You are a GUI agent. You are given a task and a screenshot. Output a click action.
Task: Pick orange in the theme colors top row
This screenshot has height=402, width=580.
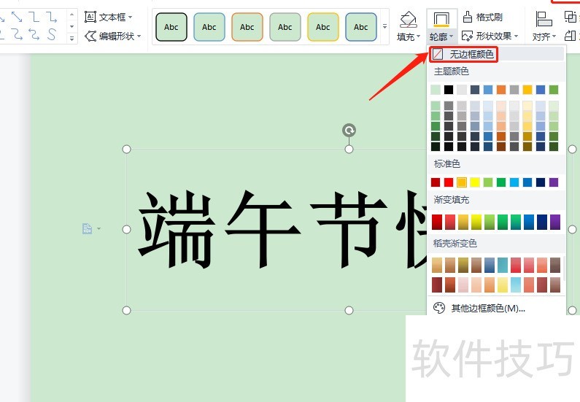[501, 90]
